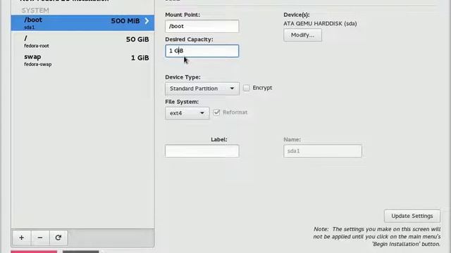The height and width of the screenshot is (253, 451).
Task: Click the SYSTEM section header
Action: [35, 11]
